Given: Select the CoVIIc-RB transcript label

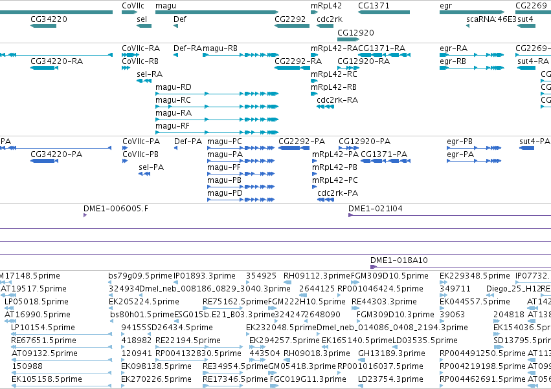Looking at the screenshot, I should 140,61.
